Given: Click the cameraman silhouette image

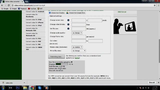Looking at the screenshot, I should (x=125, y=26).
